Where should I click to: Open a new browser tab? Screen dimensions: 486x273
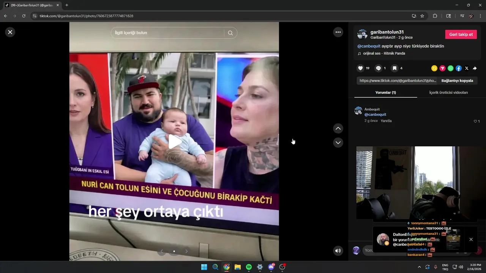(x=67, y=5)
